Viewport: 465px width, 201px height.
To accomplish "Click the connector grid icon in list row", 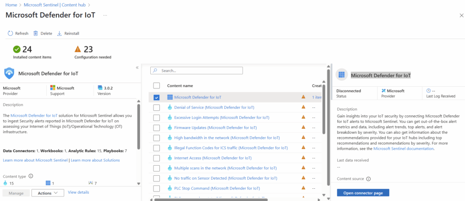I will click(170, 97).
